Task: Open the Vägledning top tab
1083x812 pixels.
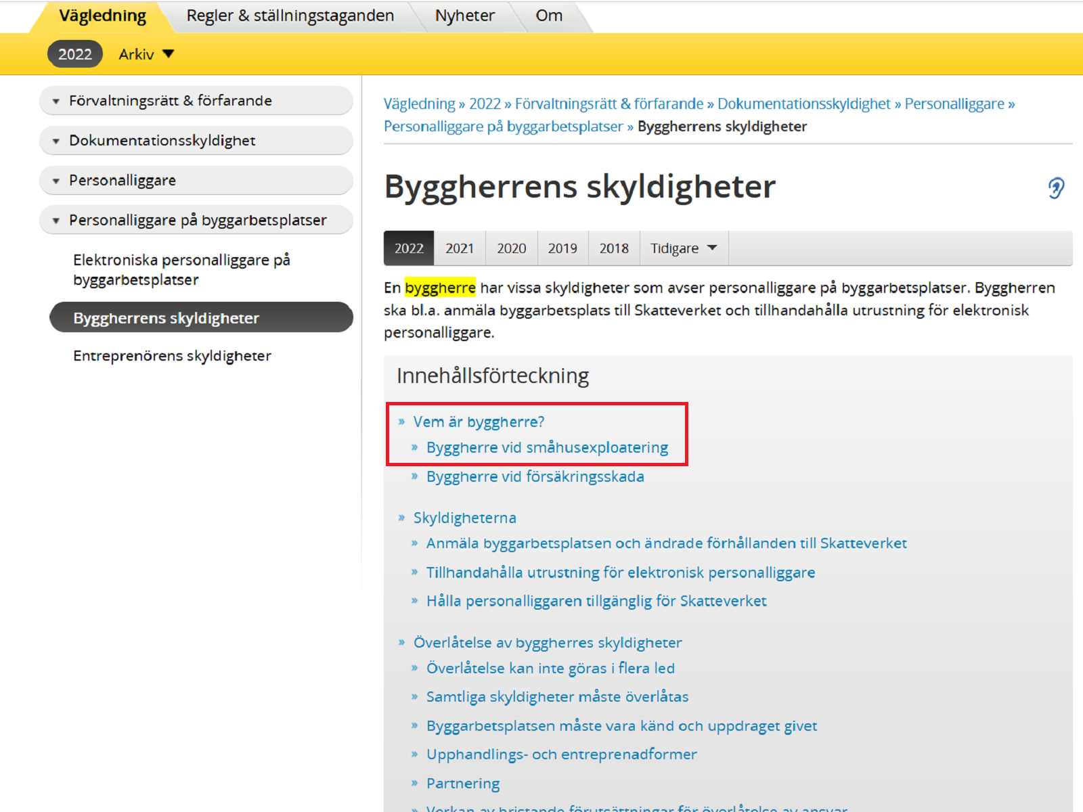Action: (102, 16)
